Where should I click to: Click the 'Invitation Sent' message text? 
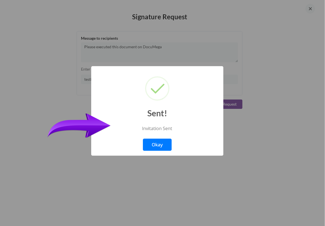pyautogui.click(x=157, y=128)
